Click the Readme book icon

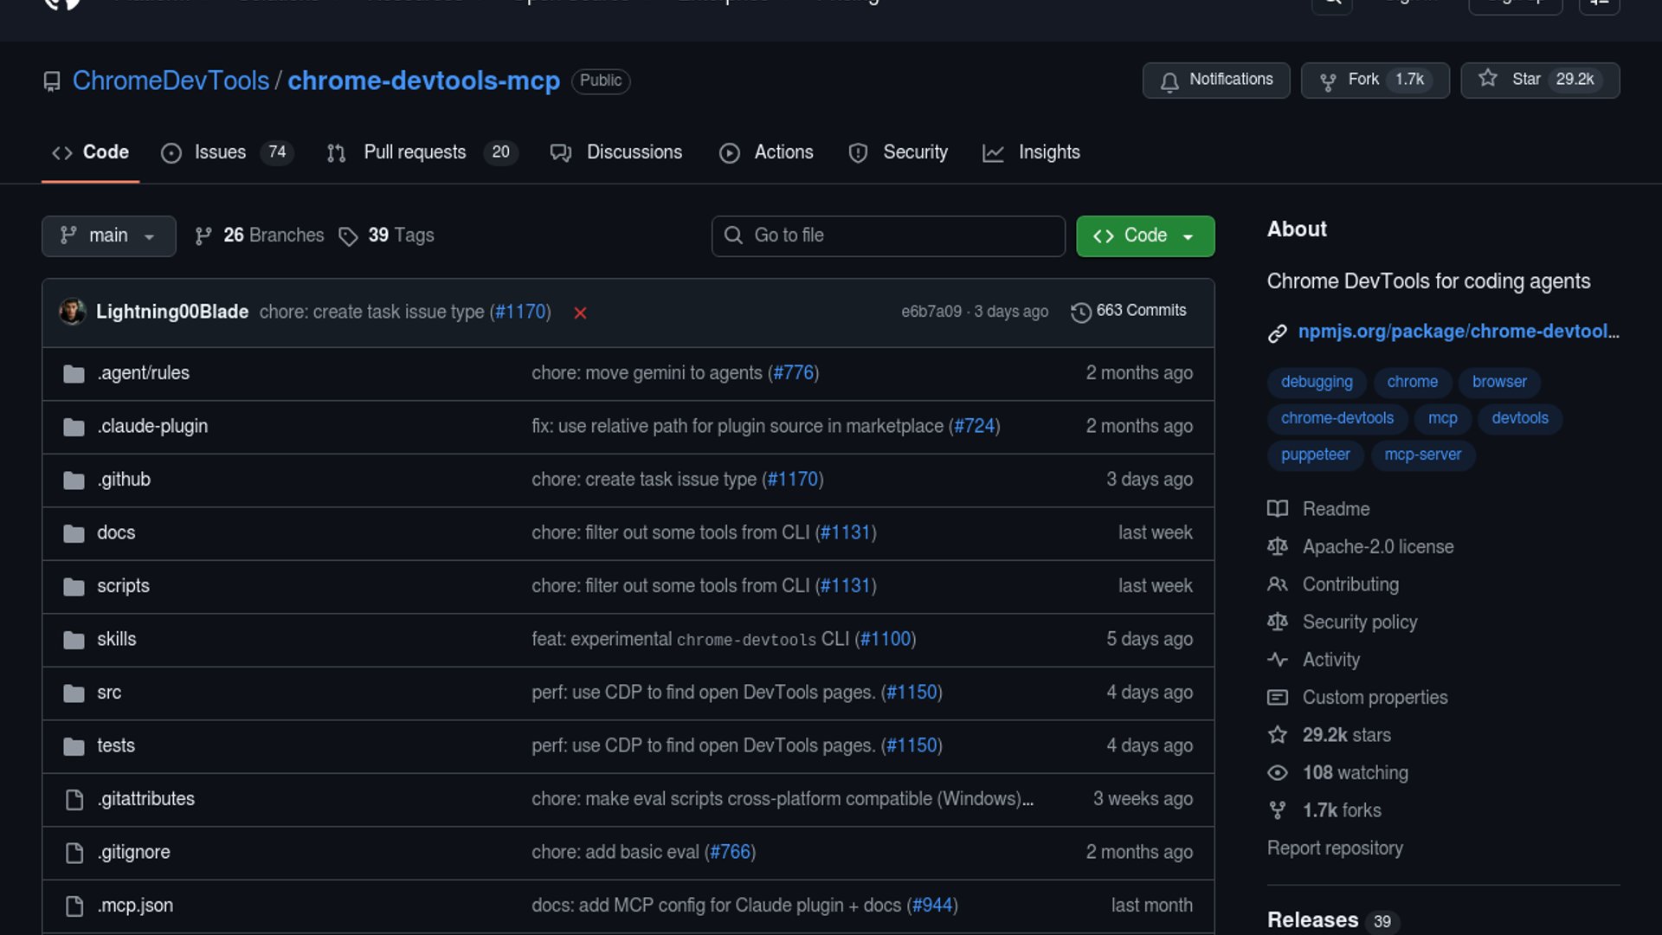coord(1278,509)
